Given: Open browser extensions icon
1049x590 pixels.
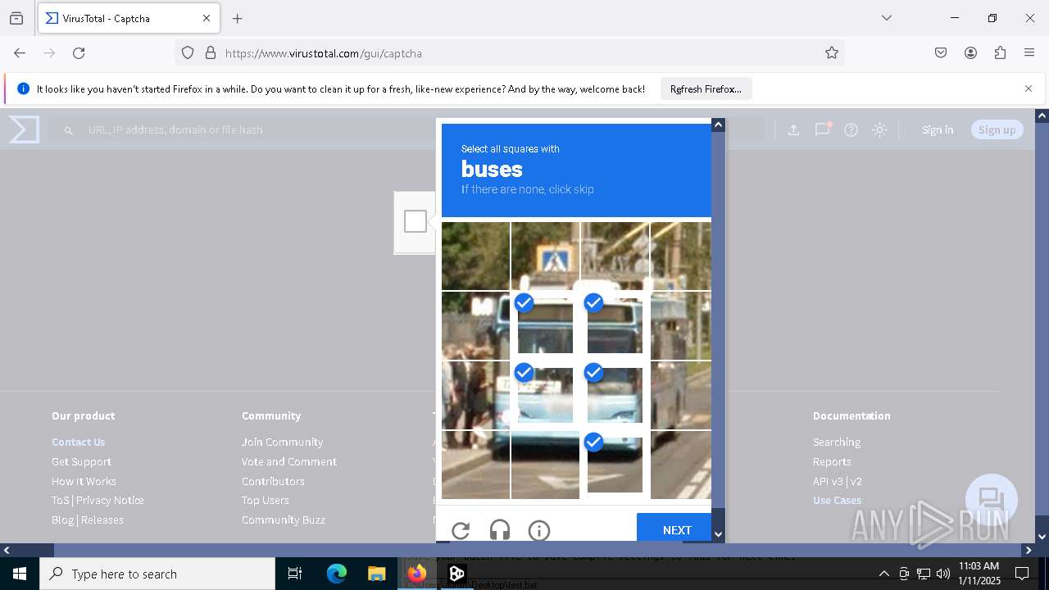Looking at the screenshot, I should pos(1000,53).
